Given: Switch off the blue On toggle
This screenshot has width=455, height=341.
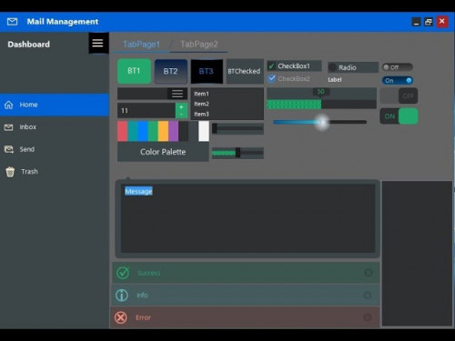Looking at the screenshot, I should click(x=398, y=80).
